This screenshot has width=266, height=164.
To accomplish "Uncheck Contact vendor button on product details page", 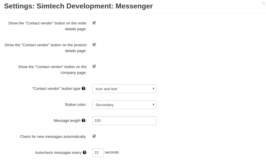I will (x=94, y=45).
